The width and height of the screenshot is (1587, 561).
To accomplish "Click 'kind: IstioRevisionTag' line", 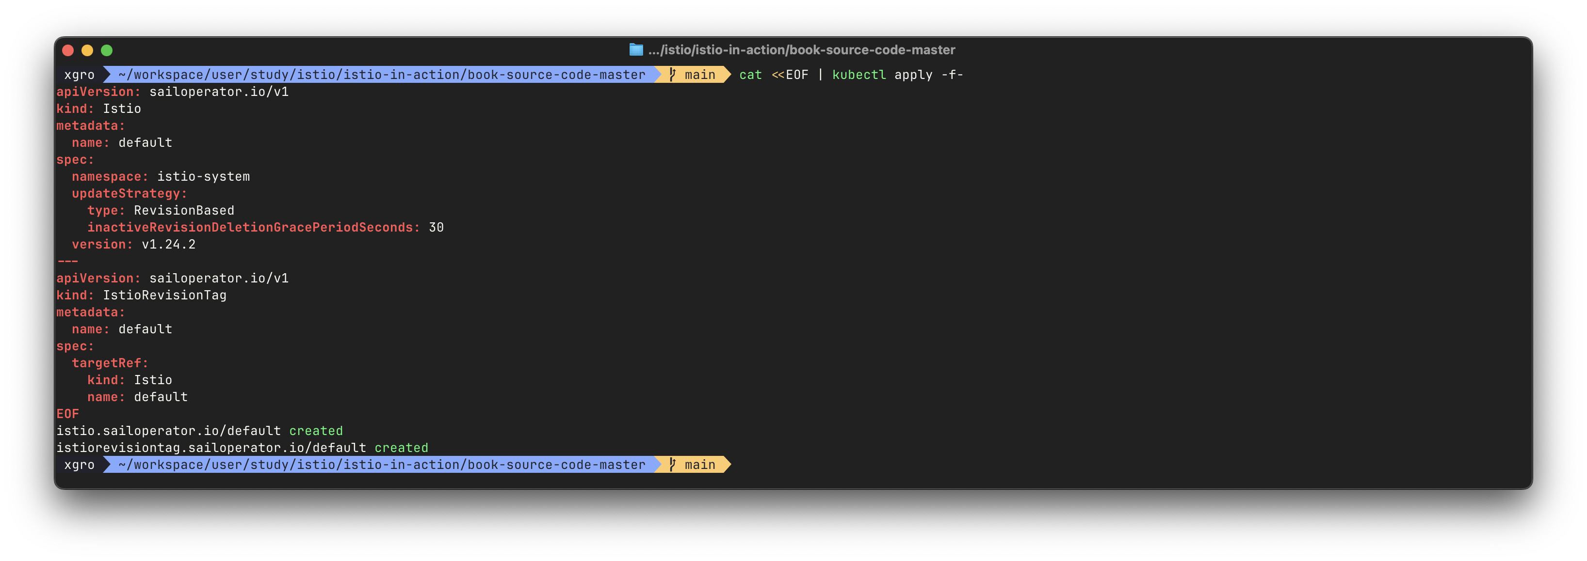I will tap(141, 295).
